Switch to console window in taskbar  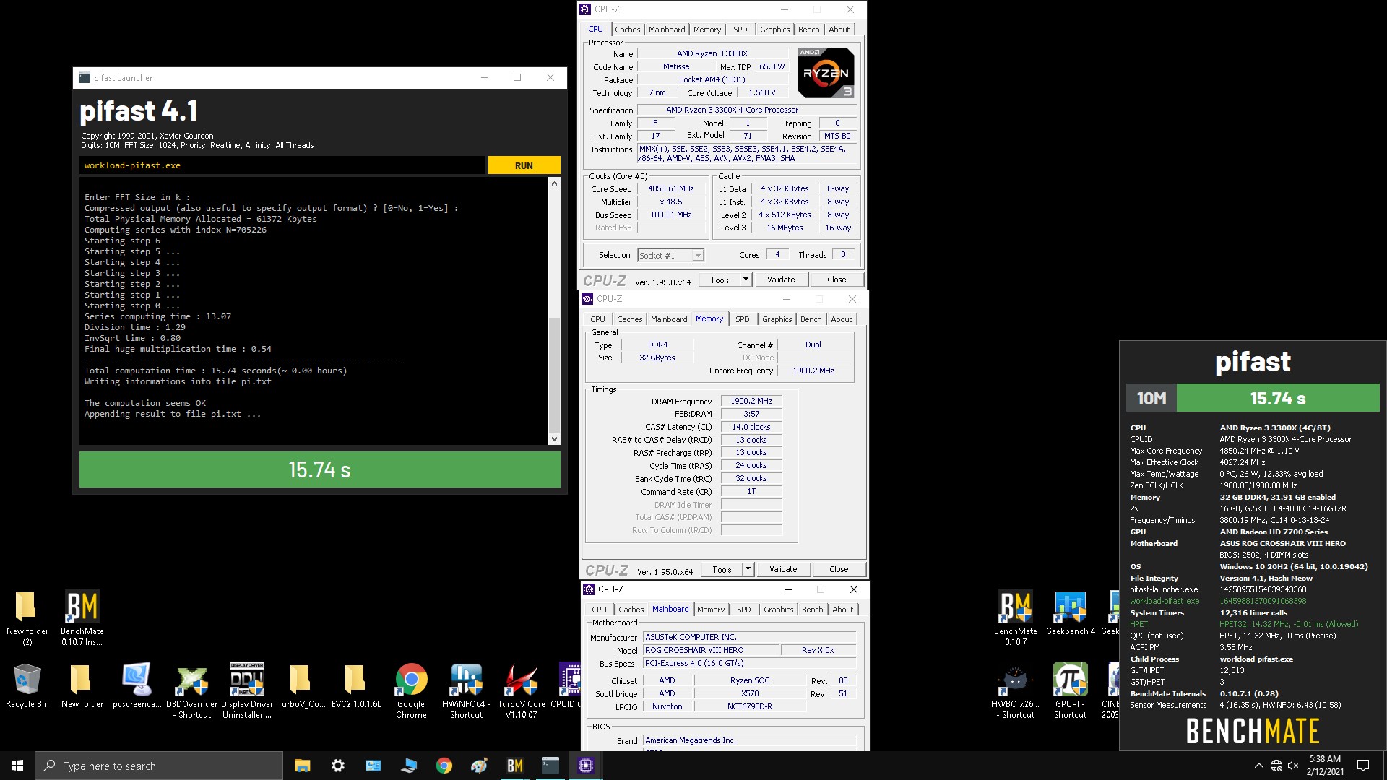click(x=550, y=766)
